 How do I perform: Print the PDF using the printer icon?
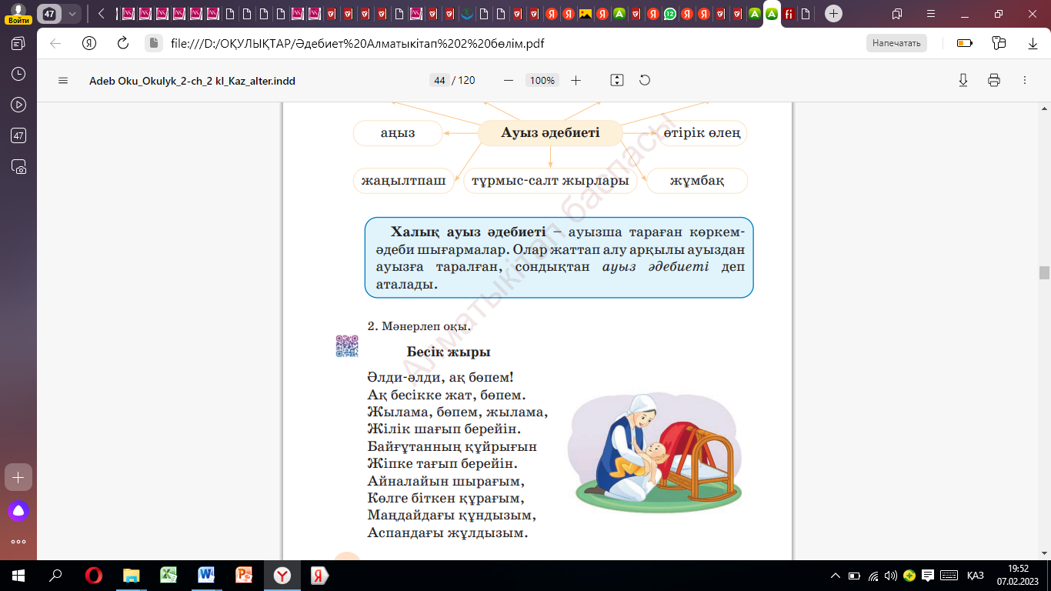[993, 81]
